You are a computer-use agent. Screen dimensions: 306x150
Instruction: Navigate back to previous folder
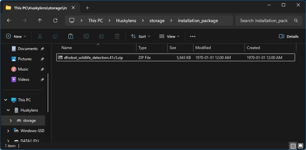(x=9, y=21)
